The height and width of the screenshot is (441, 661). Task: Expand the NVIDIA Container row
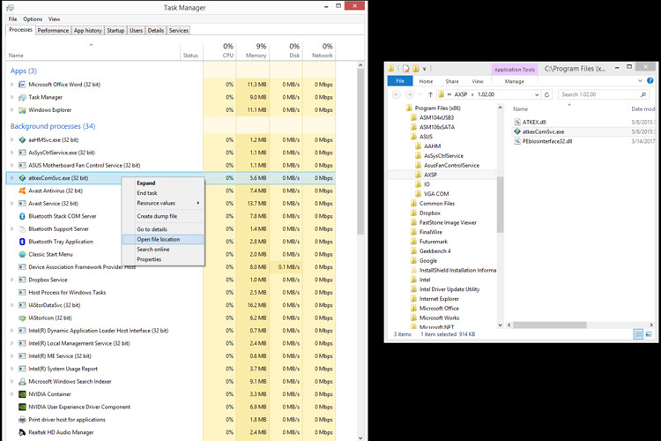11,394
